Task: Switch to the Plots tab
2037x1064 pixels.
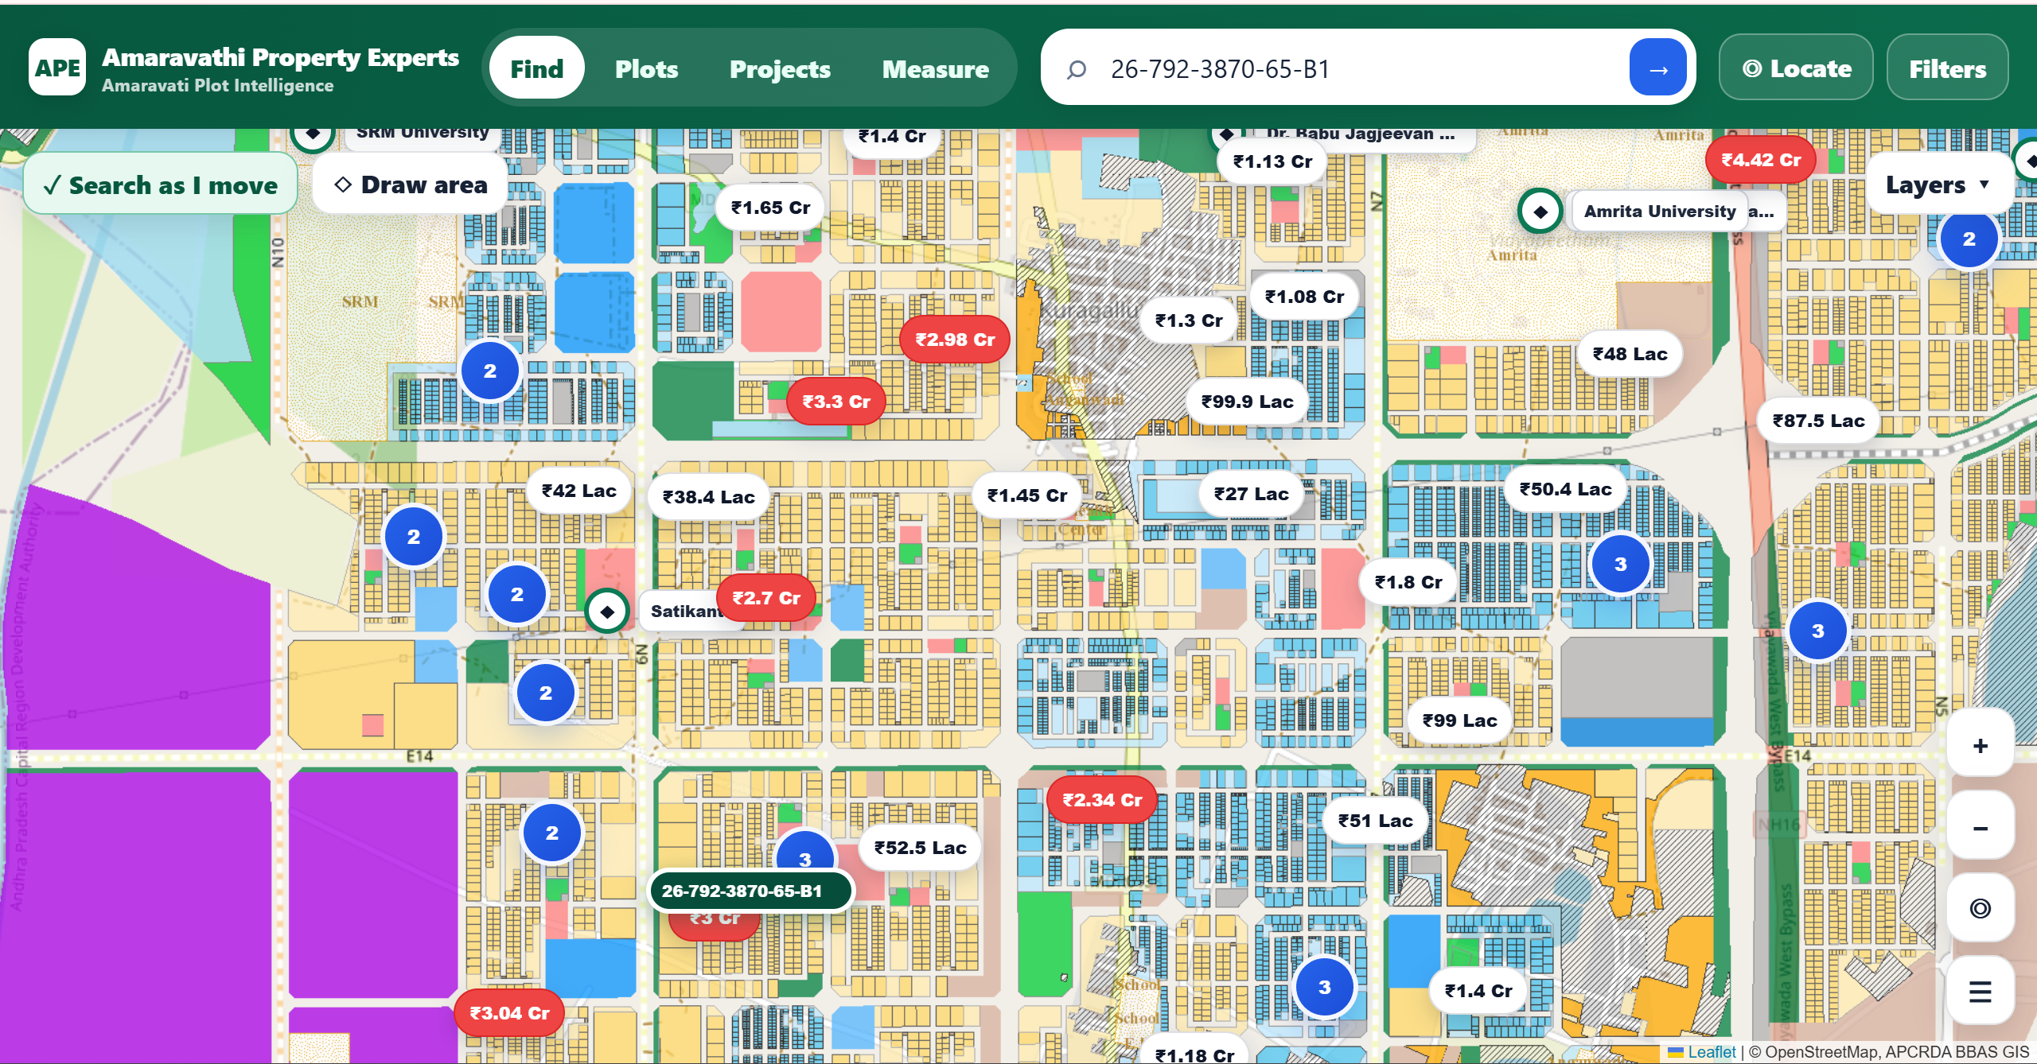Action: (646, 68)
